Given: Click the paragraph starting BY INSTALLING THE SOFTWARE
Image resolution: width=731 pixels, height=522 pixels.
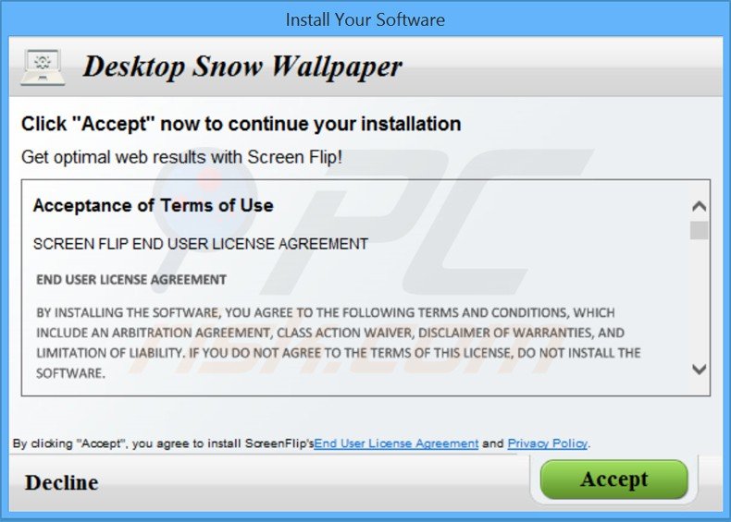Looking at the screenshot, I should tap(339, 343).
